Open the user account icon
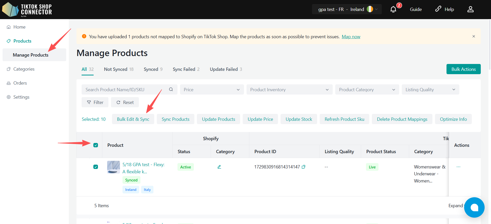 (471, 9)
